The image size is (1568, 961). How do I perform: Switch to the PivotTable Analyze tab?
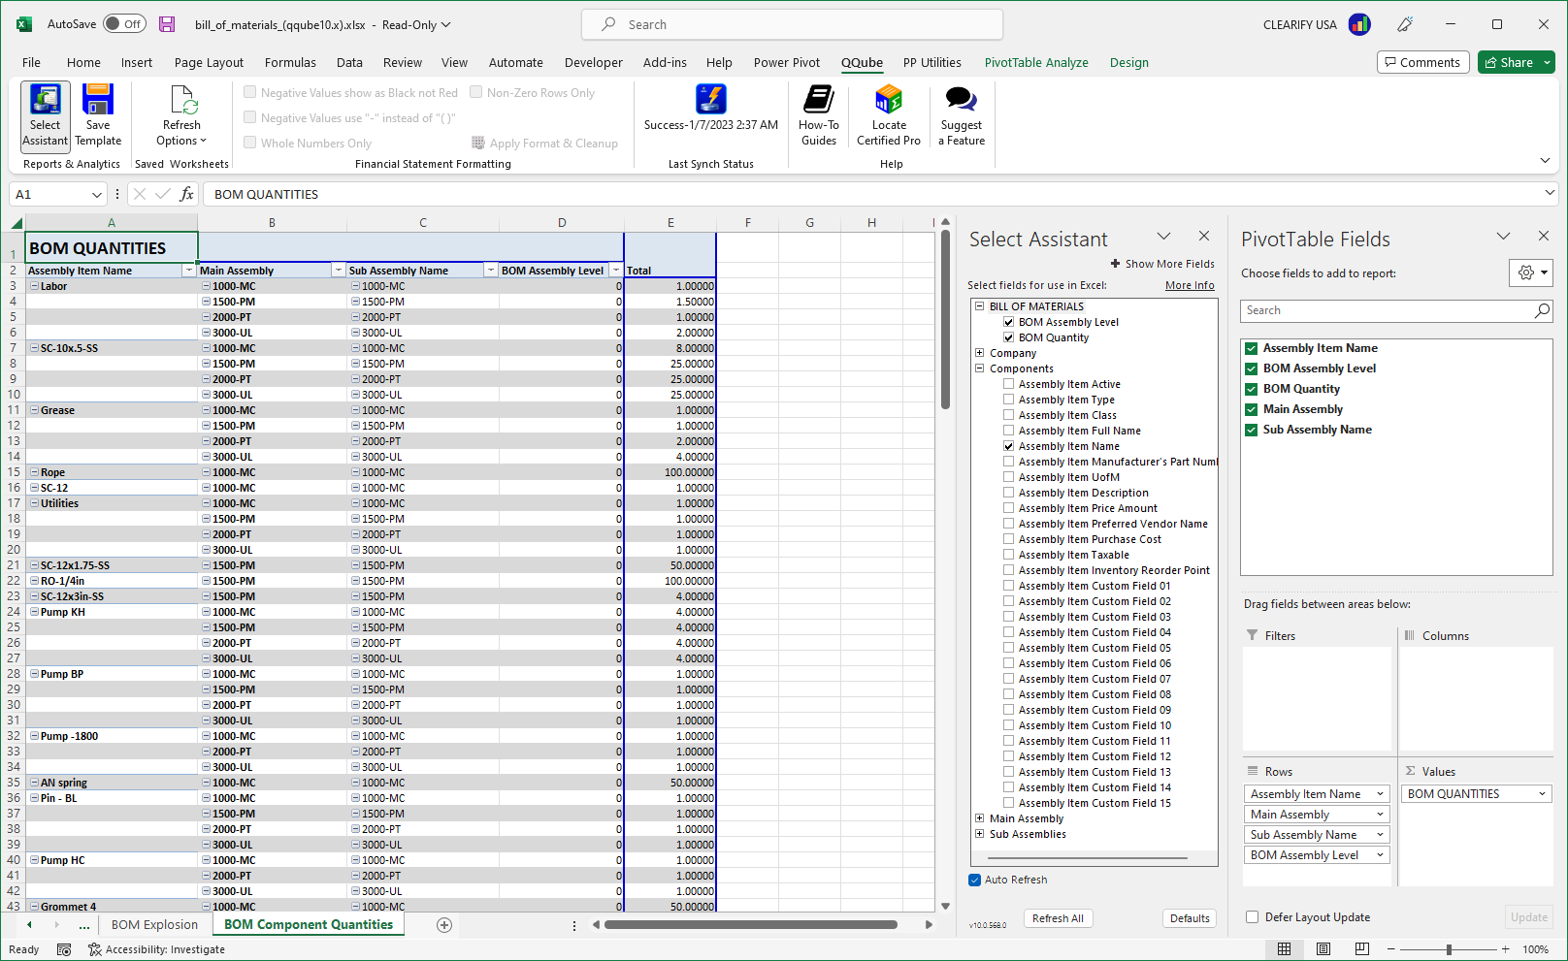1036,62
